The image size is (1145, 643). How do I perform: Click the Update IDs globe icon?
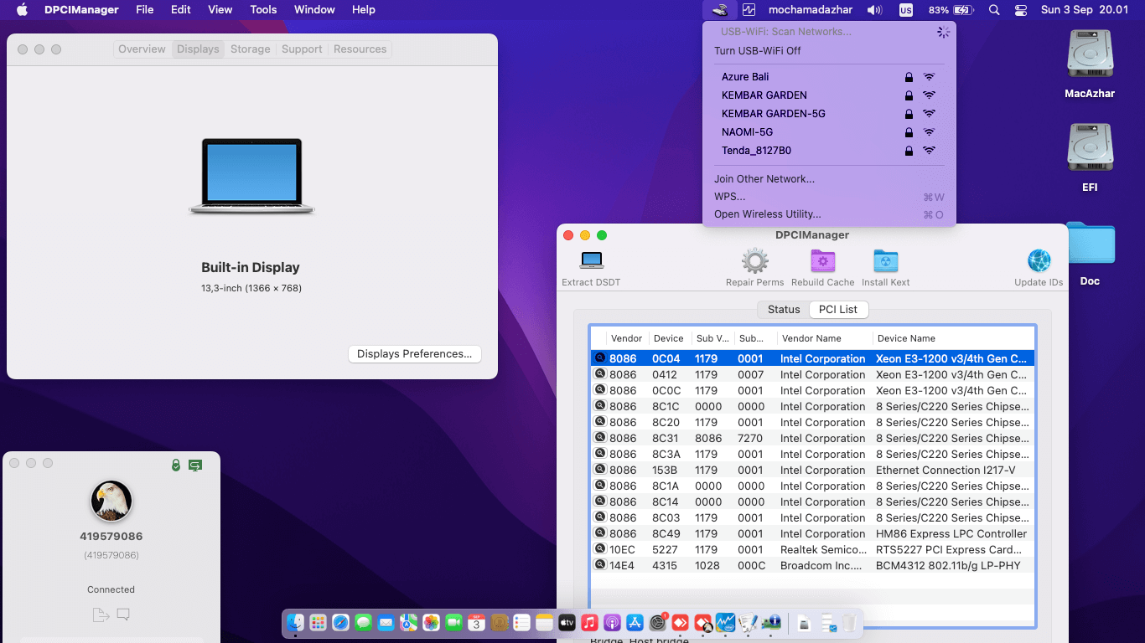(x=1039, y=260)
